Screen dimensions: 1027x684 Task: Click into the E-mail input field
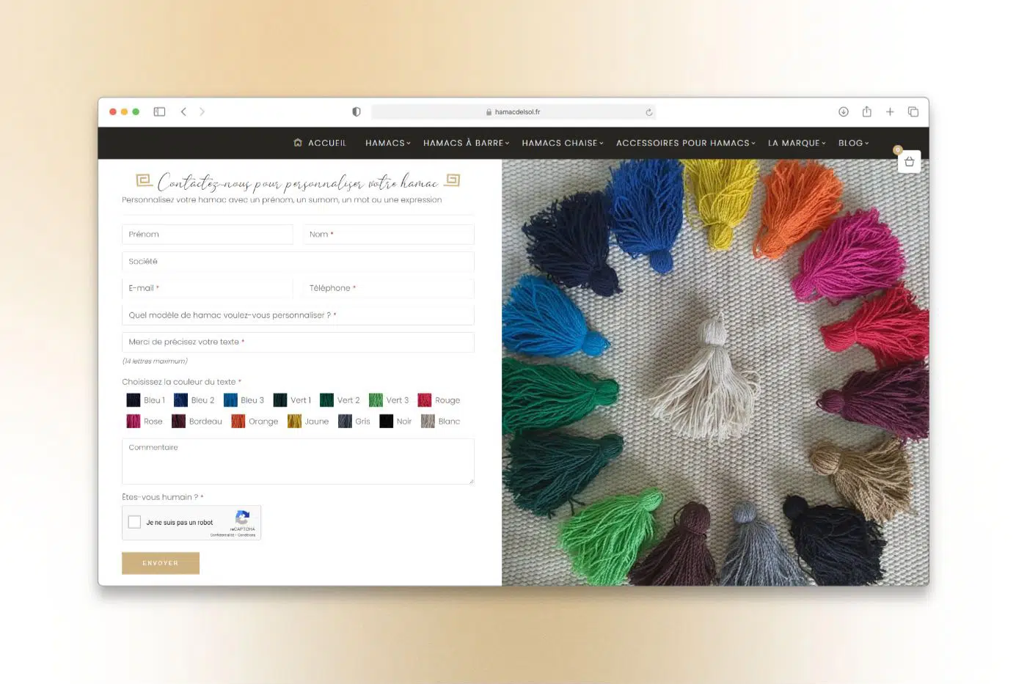(x=208, y=288)
